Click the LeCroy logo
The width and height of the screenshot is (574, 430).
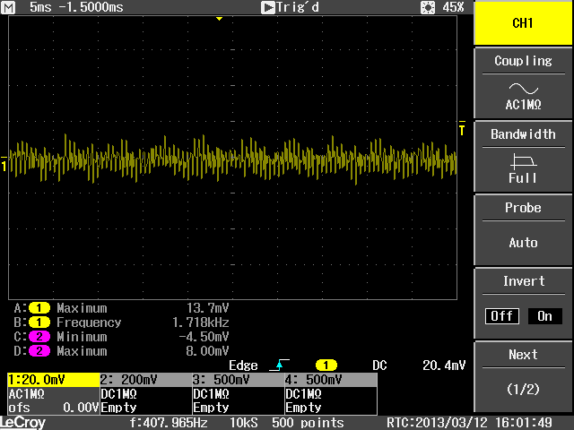[22, 423]
